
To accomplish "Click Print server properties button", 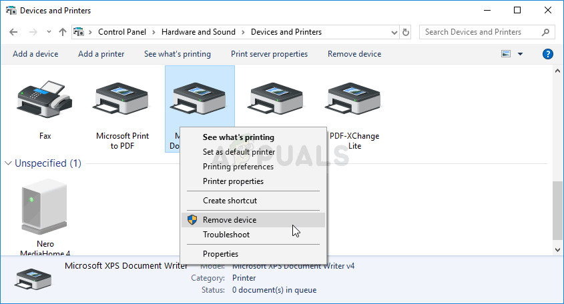I will (x=269, y=54).
